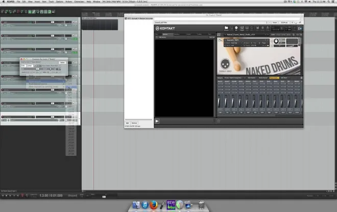Open Kontakt Options gear icon

coord(262,28)
